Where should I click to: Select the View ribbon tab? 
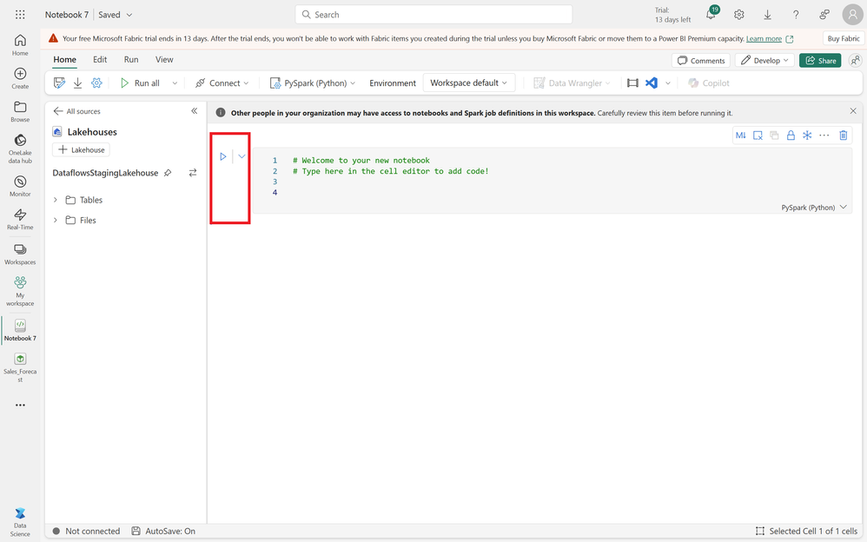164,60
